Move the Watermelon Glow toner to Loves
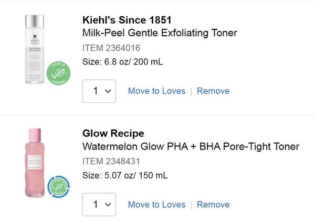The width and height of the screenshot is (315, 223). pos(156,205)
